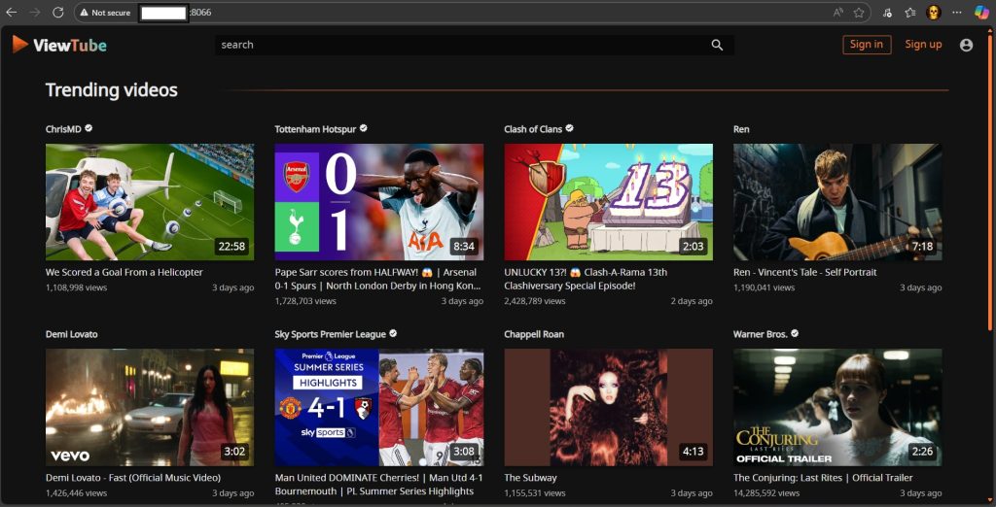Click the ViewTube play logo

19,44
